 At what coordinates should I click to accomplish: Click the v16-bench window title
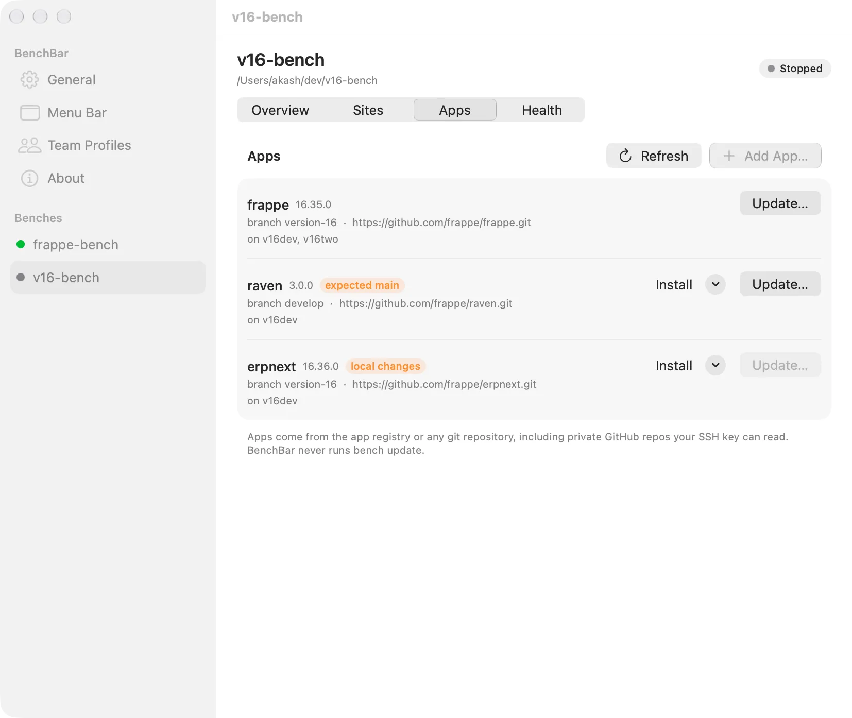click(x=267, y=17)
